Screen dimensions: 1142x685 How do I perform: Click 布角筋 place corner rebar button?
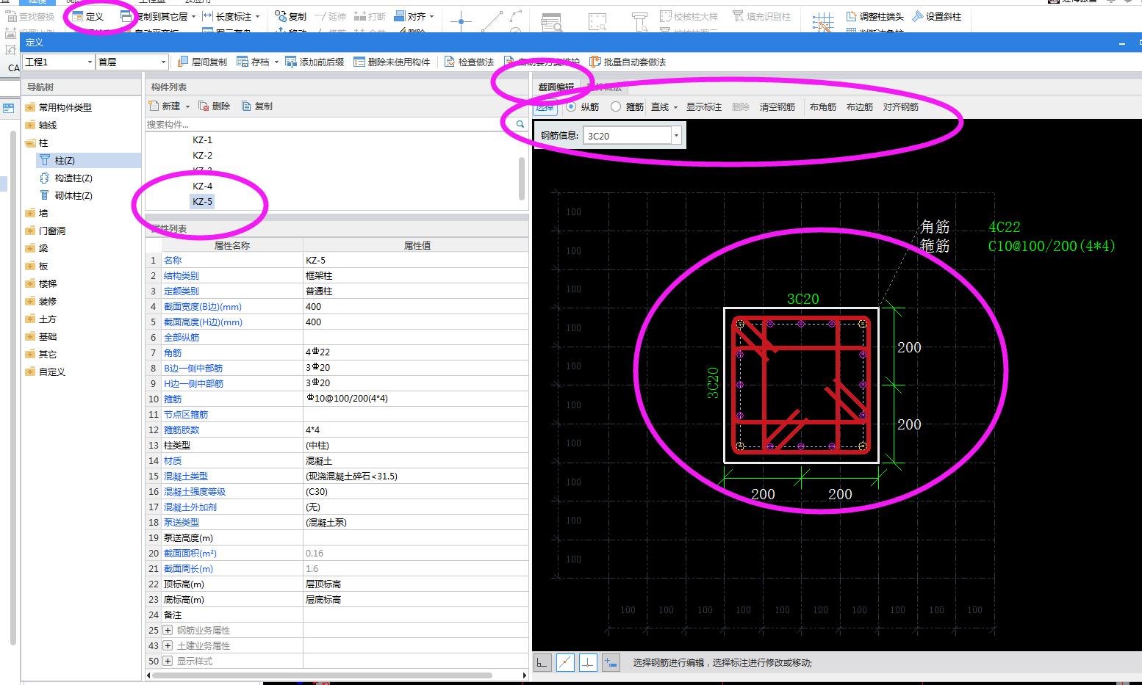click(823, 107)
